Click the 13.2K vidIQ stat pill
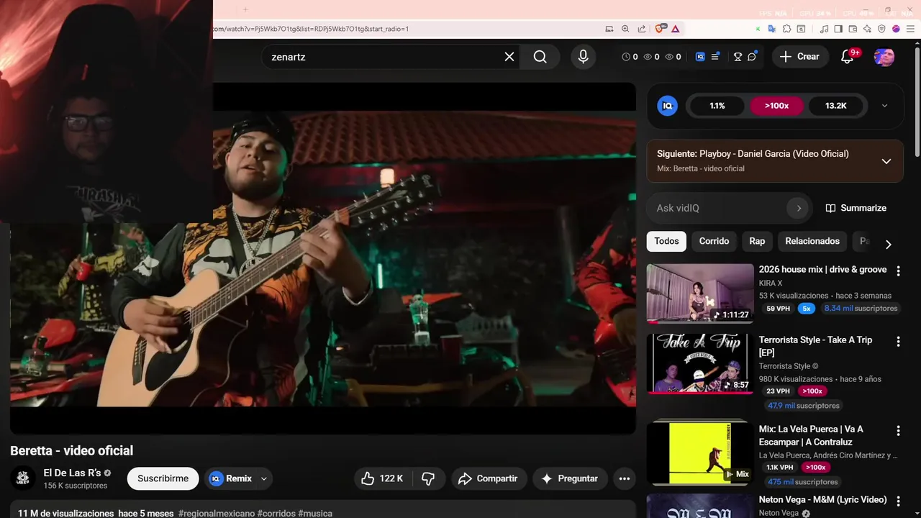The image size is (921, 518). (x=835, y=106)
